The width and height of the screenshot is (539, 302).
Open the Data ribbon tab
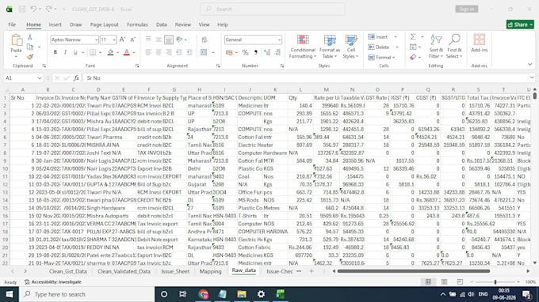[161, 25]
